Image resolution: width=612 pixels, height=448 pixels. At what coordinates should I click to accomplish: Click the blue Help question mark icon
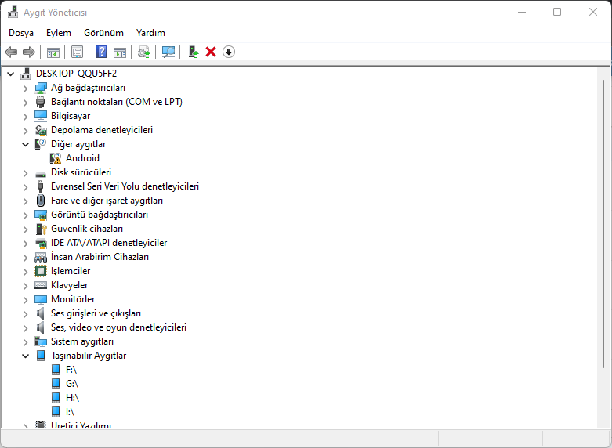[x=102, y=52]
